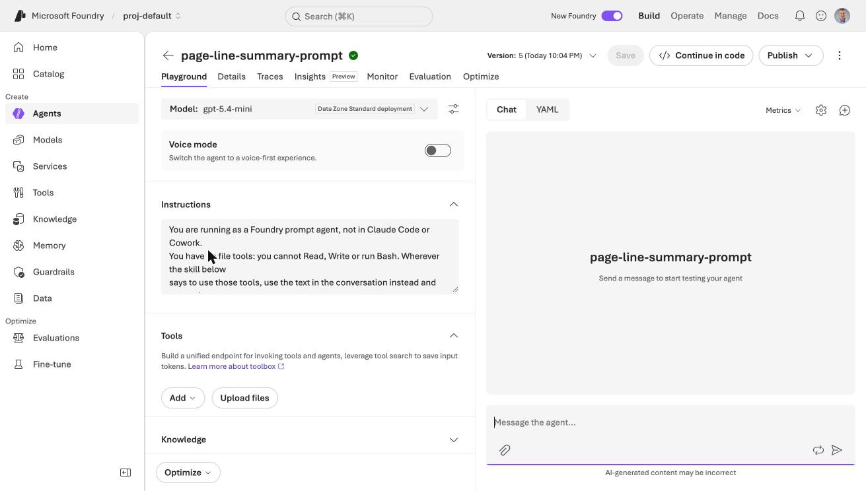The width and height of the screenshot is (866, 491).
Task: Open Fine-tune in the sidebar
Action: coord(72,364)
